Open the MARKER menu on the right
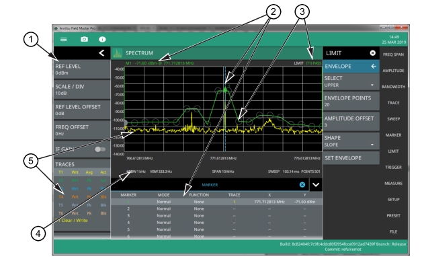This screenshot has width=422, height=257. [x=393, y=135]
